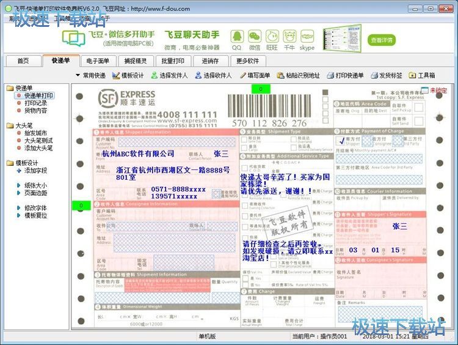Click 选择发件人 toolbar item
This screenshot has width=458, height=345.
[x=169, y=75]
